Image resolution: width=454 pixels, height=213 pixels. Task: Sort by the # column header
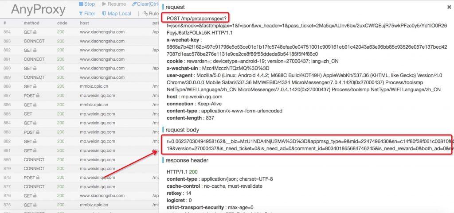(x=5, y=23)
